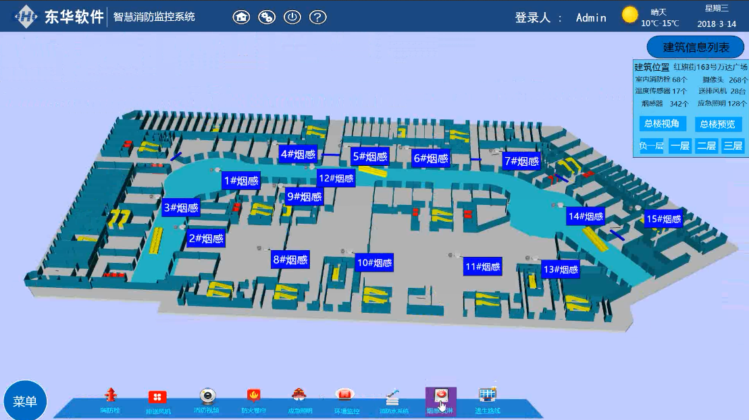This screenshot has width=749, height=420.
Task: Select the fire water system (消防水系统) icon
Action: pyautogui.click(x=393, y=399)
